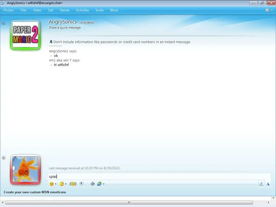Click the scrollbar right arrow
This screenshot has height=207, width=276.
coord(268,202)
